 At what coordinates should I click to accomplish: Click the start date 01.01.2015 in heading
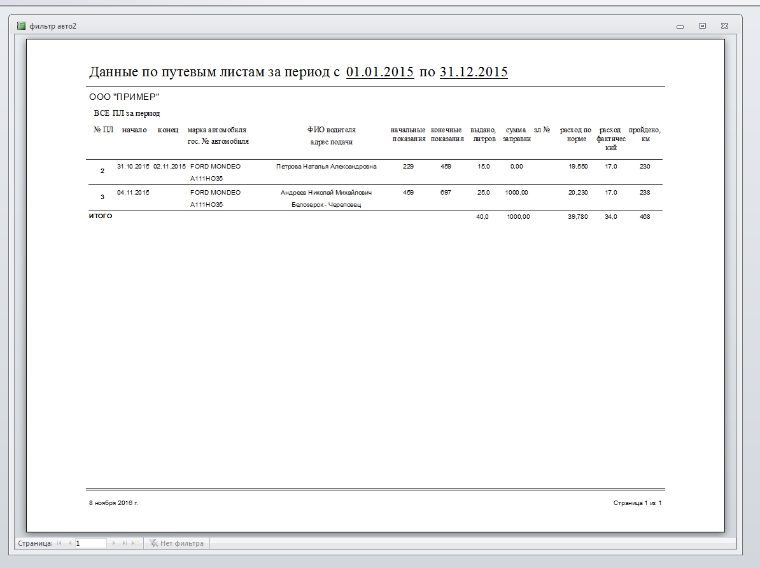[380, 72]
